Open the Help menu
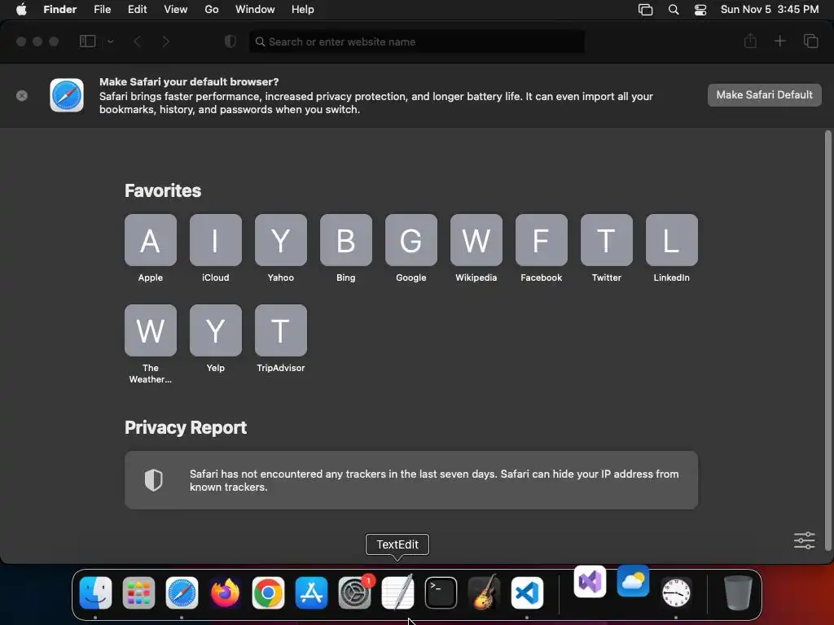Screen dimensions: 834x625 [x=303, y=10]
